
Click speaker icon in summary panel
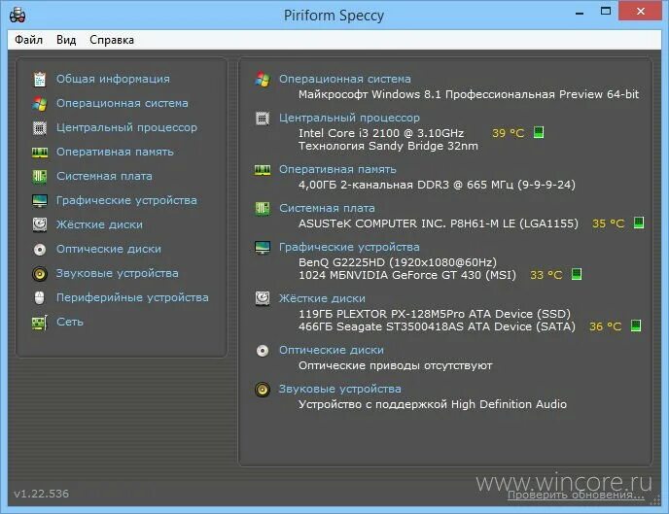(263, 390)
